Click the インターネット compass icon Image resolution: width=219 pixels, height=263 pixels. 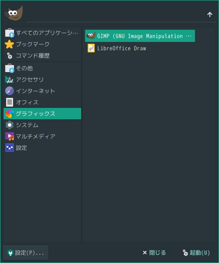coord(10,91)
